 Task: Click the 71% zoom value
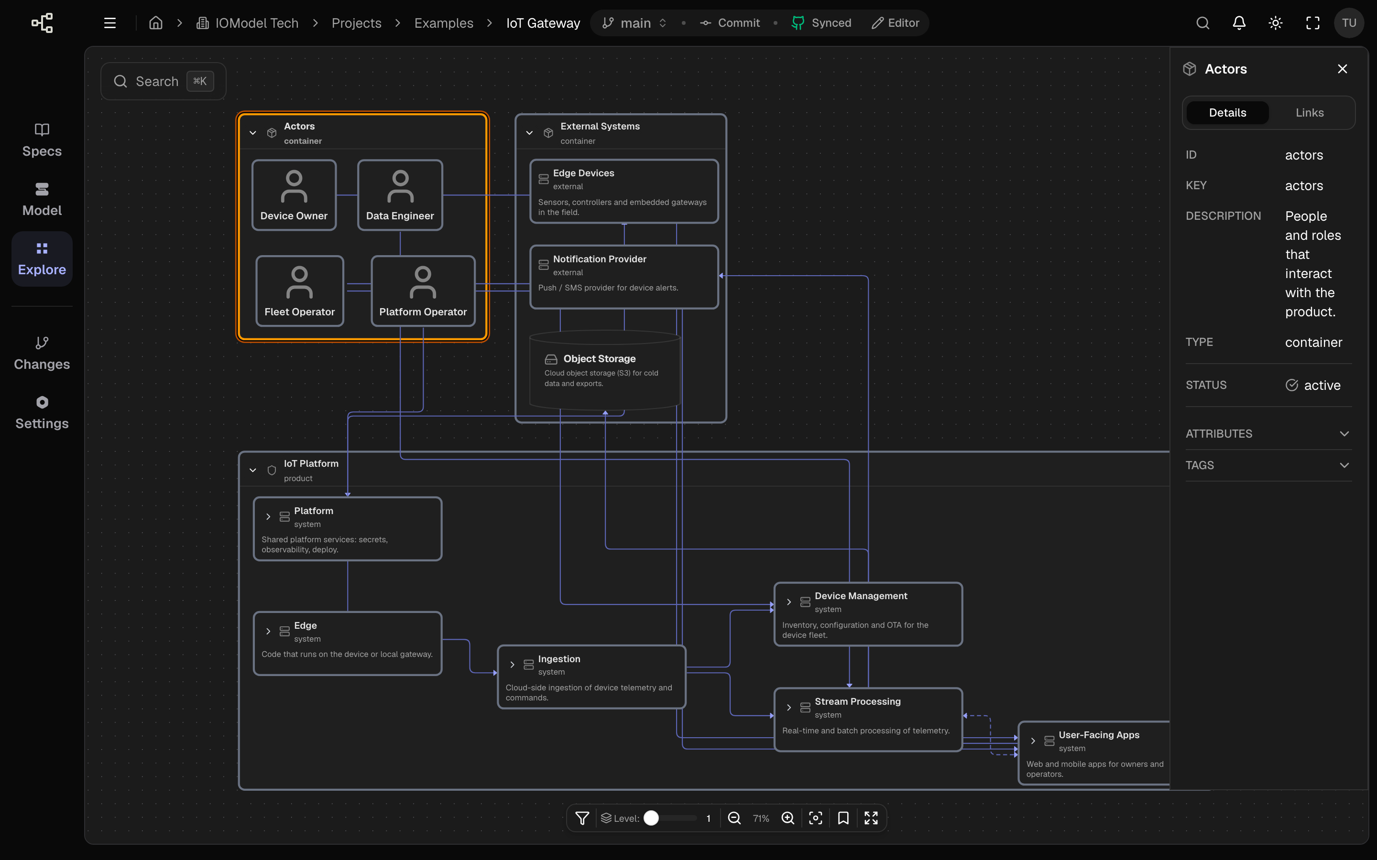[761, 818]
